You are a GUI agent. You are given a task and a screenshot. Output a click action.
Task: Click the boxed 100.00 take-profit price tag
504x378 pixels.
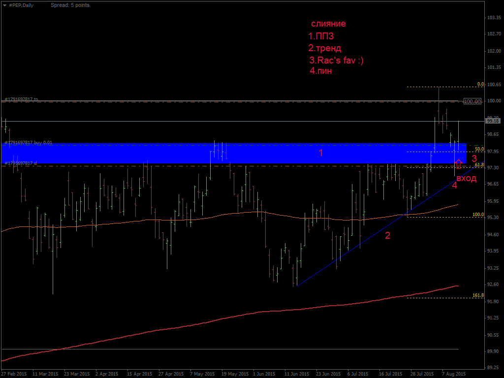tap(472, 101)
